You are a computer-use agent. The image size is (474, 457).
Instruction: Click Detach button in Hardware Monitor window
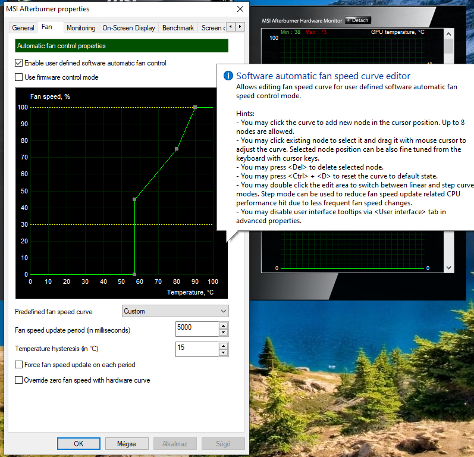[x=358, y=20]
